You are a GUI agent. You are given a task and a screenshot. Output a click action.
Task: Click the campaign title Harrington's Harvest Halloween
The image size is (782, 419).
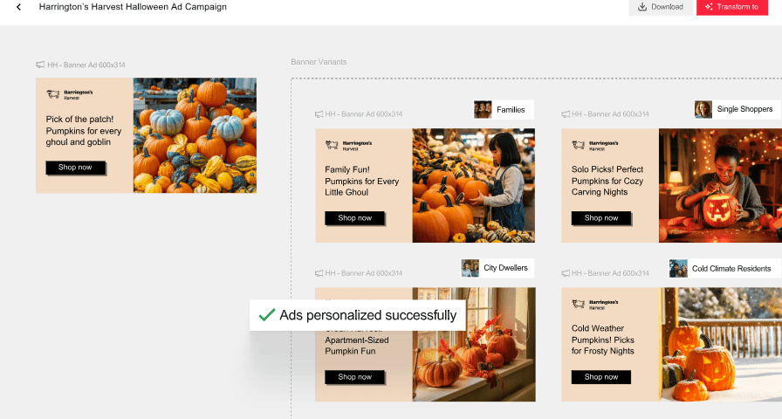[133, 7]
